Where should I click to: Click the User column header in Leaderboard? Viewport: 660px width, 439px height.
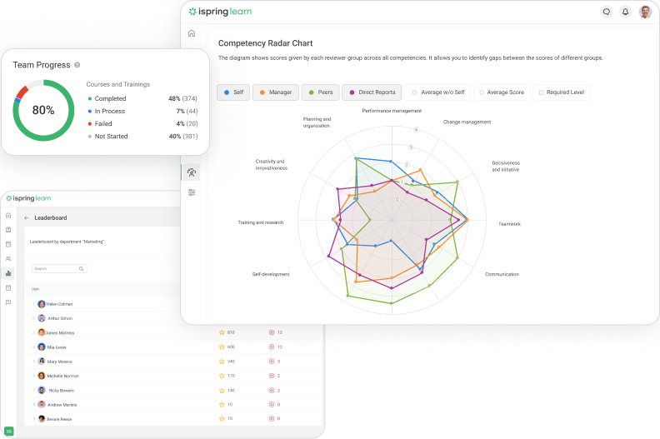click(35, 289)
